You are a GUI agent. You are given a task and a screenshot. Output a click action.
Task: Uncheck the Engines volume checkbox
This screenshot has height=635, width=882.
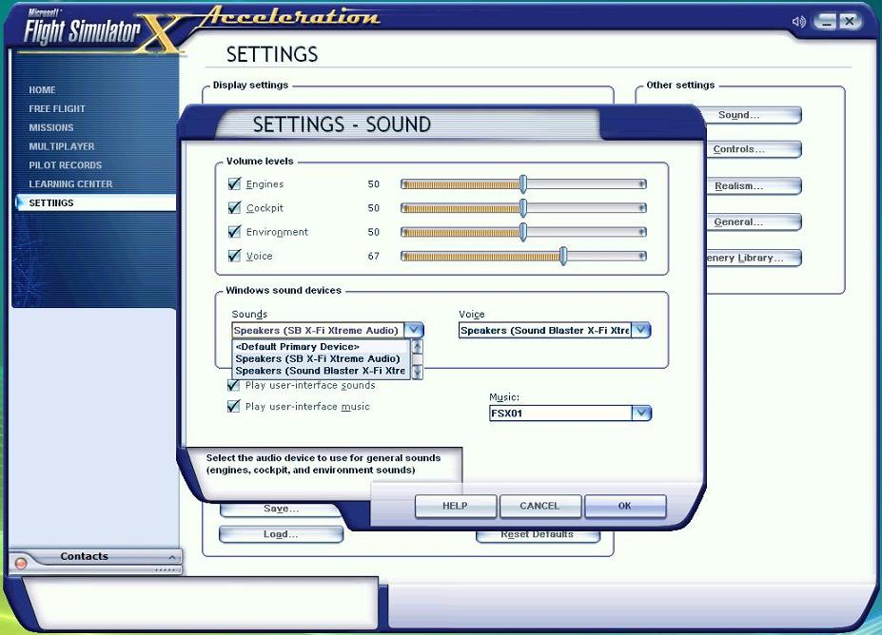click(x=234, y=184)
